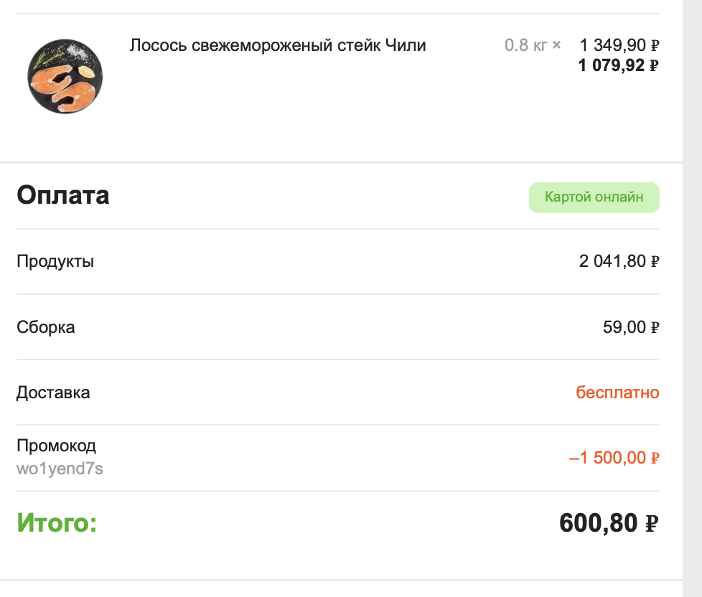702x597 pixels.
Task: Select the 600,80 ₽ total amount
Action: click(609, 522)
